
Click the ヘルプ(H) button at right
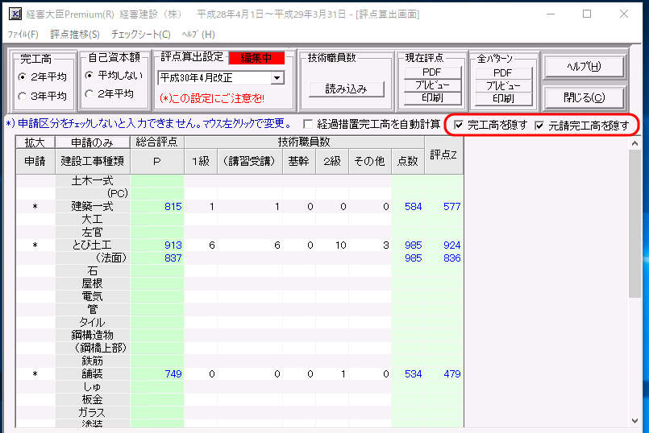point(584,67)
